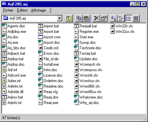Switch to Large Icons view
This screenshot has height=122, width=148.
(x=114, y=18)
